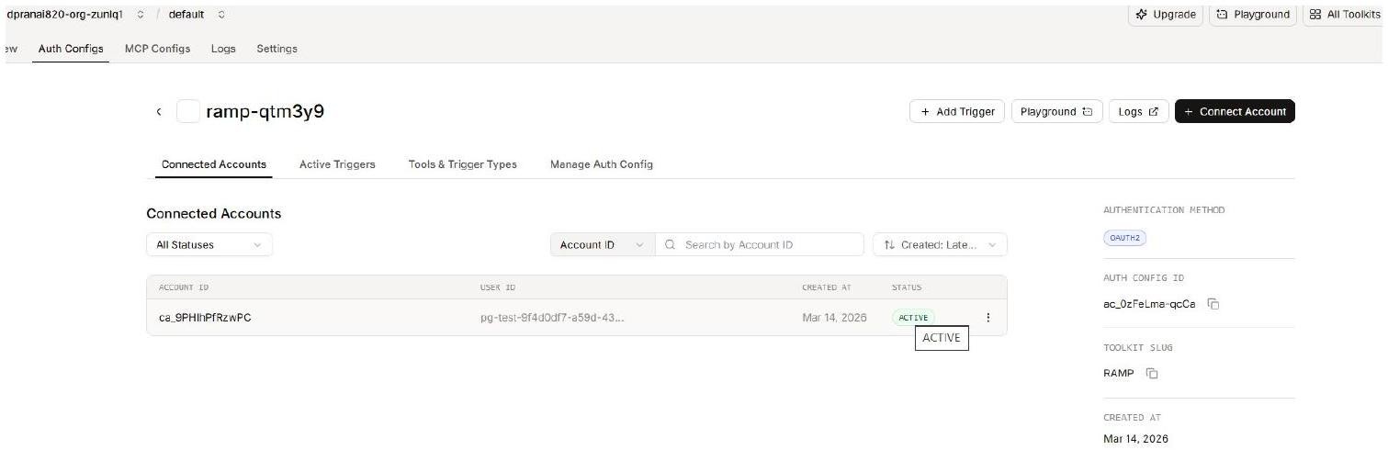This screenshot has width=1388, height=450.
Task: Click user ID pg-test-9f4d0df7-a59d-43...
Action: click(552, 318)
